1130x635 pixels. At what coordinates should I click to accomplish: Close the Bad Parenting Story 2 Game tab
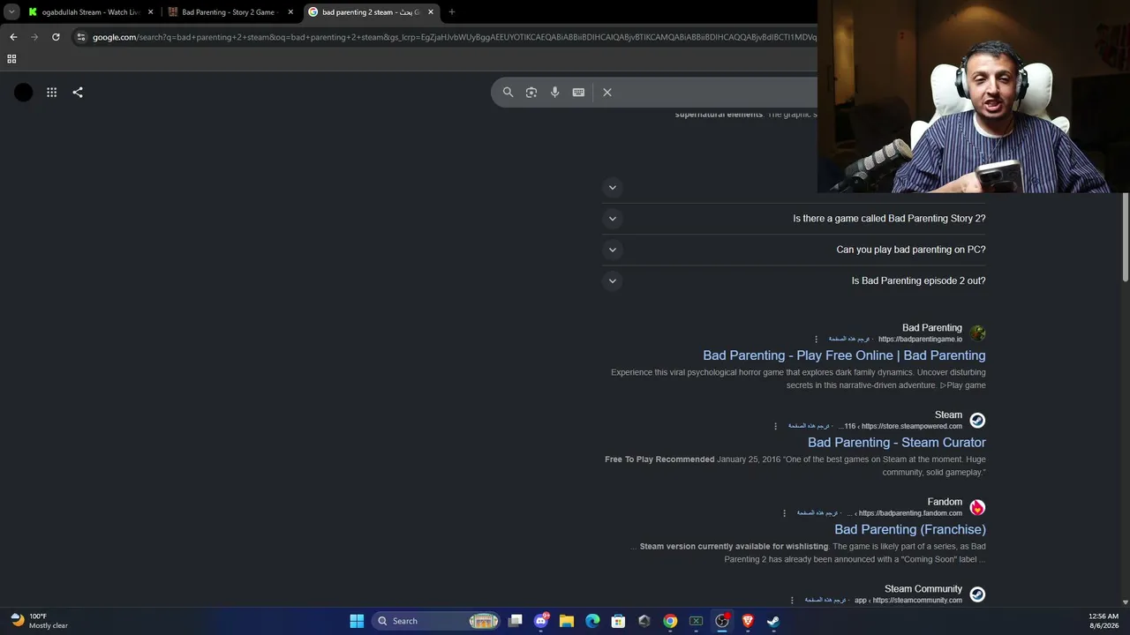pyautogui.click(x=290, y=12)
